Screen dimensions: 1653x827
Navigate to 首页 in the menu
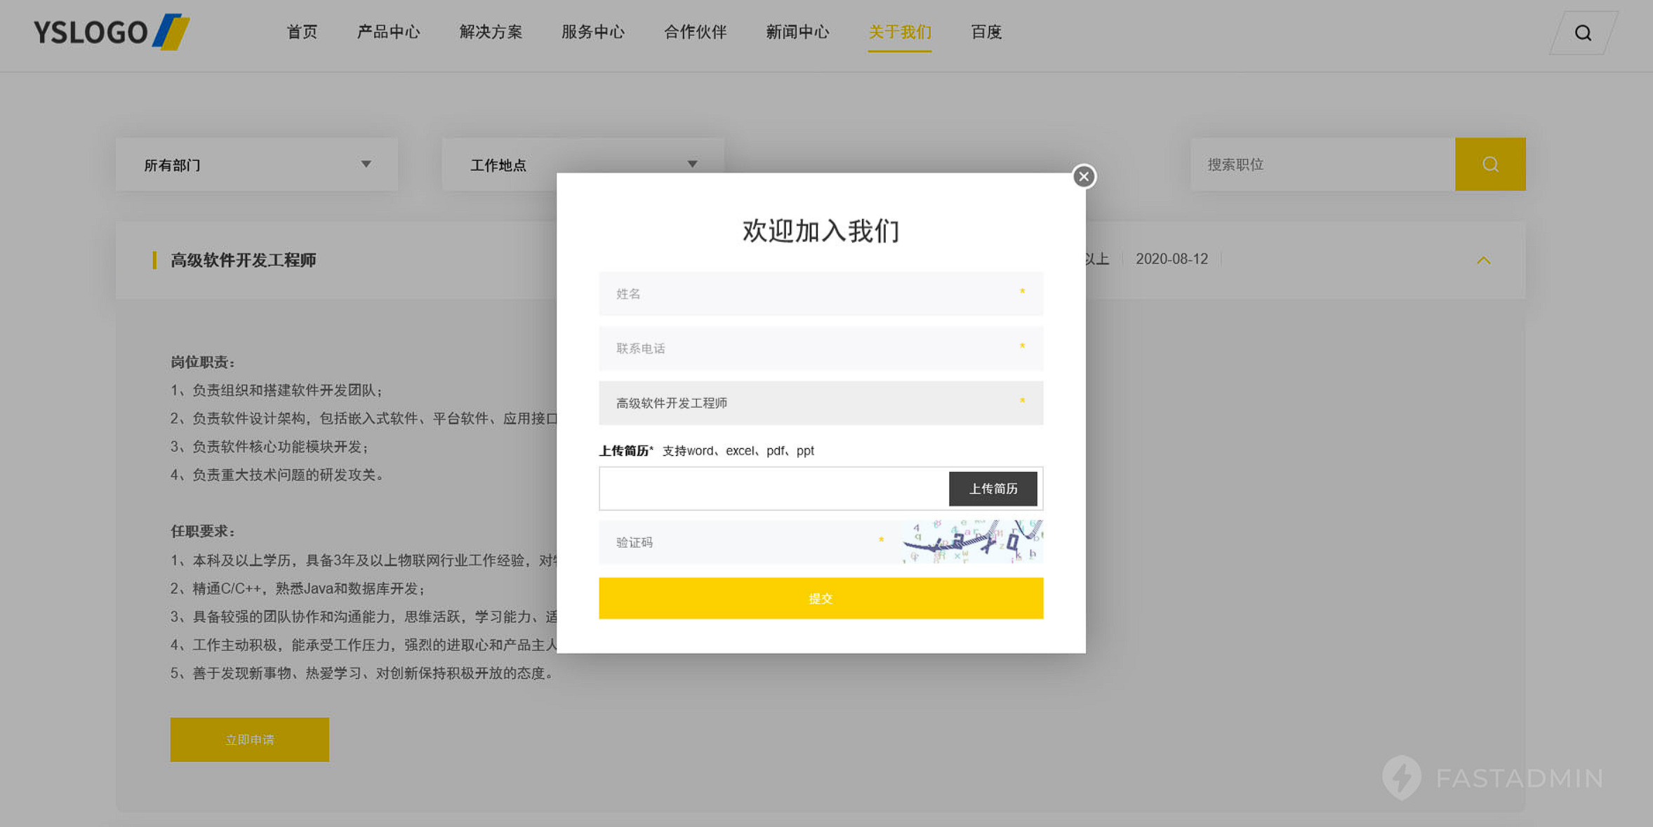pos(301,32)
